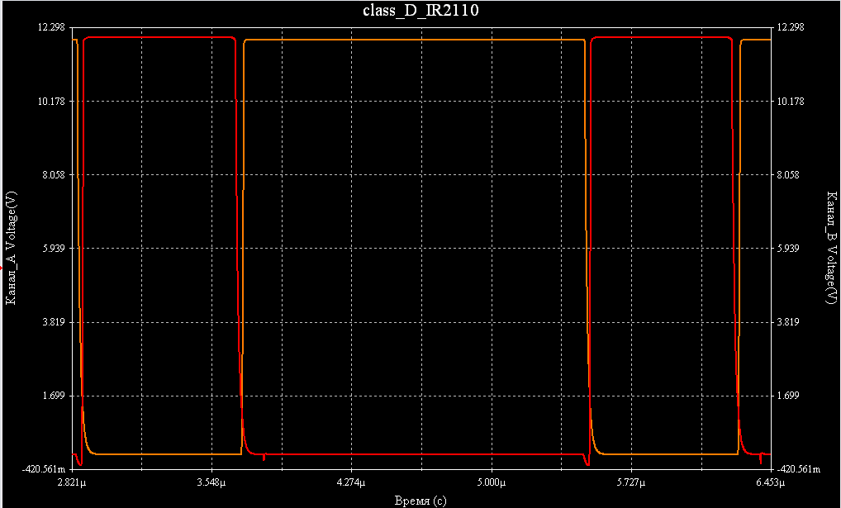Select left axis value 12.298

51,27
